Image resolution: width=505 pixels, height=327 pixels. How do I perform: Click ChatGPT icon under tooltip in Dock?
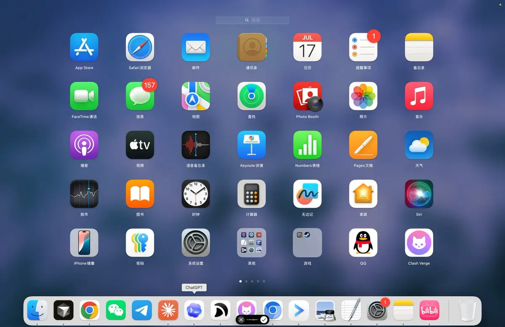coord(194,311)
